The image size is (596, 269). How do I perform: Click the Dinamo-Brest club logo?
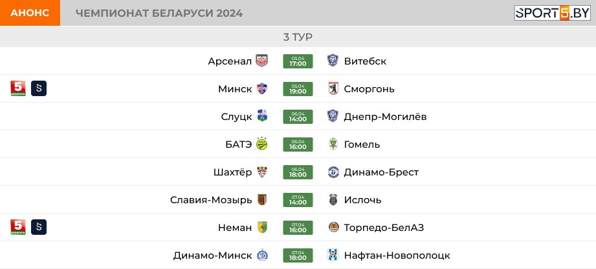tap(333, 172)
